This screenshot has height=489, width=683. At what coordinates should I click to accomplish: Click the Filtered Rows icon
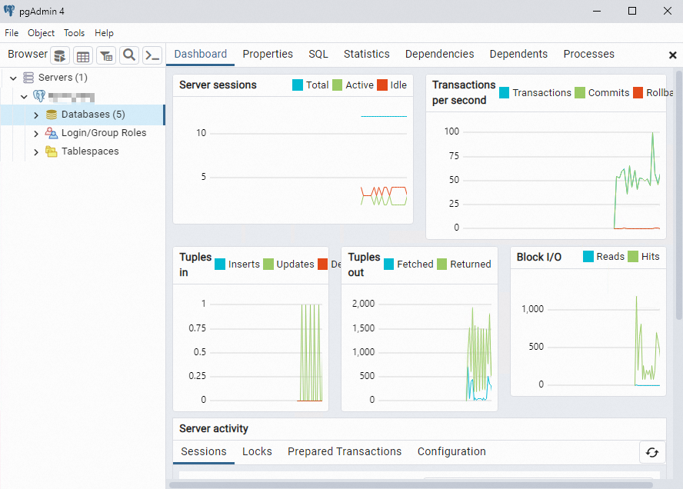(106, 55)
